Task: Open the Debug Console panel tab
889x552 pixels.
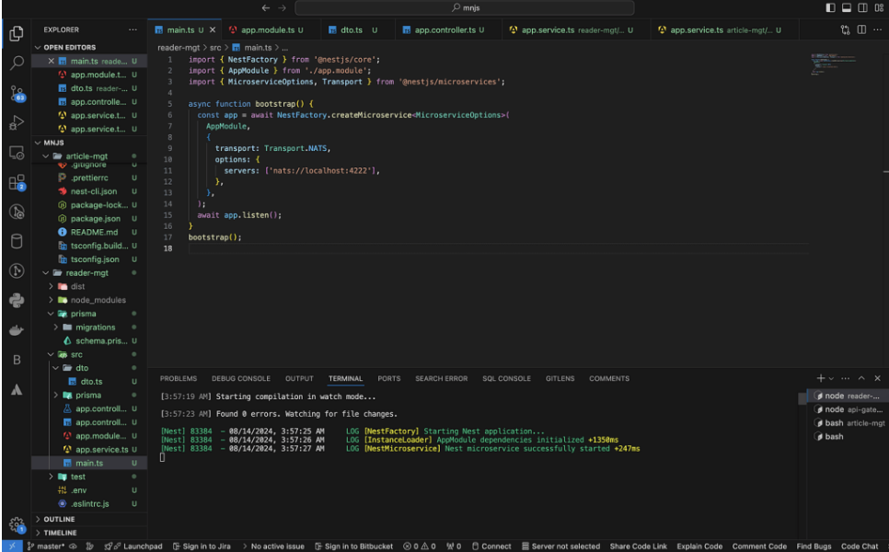Action: click(241, 378)
